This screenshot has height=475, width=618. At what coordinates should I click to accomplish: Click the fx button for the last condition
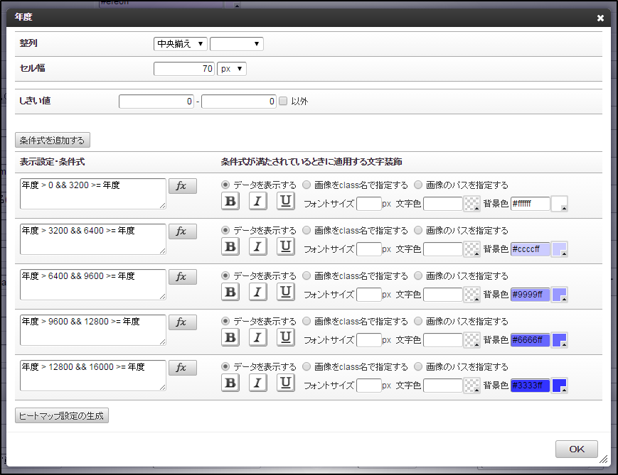pyautogui.click(x=184, y=367)
